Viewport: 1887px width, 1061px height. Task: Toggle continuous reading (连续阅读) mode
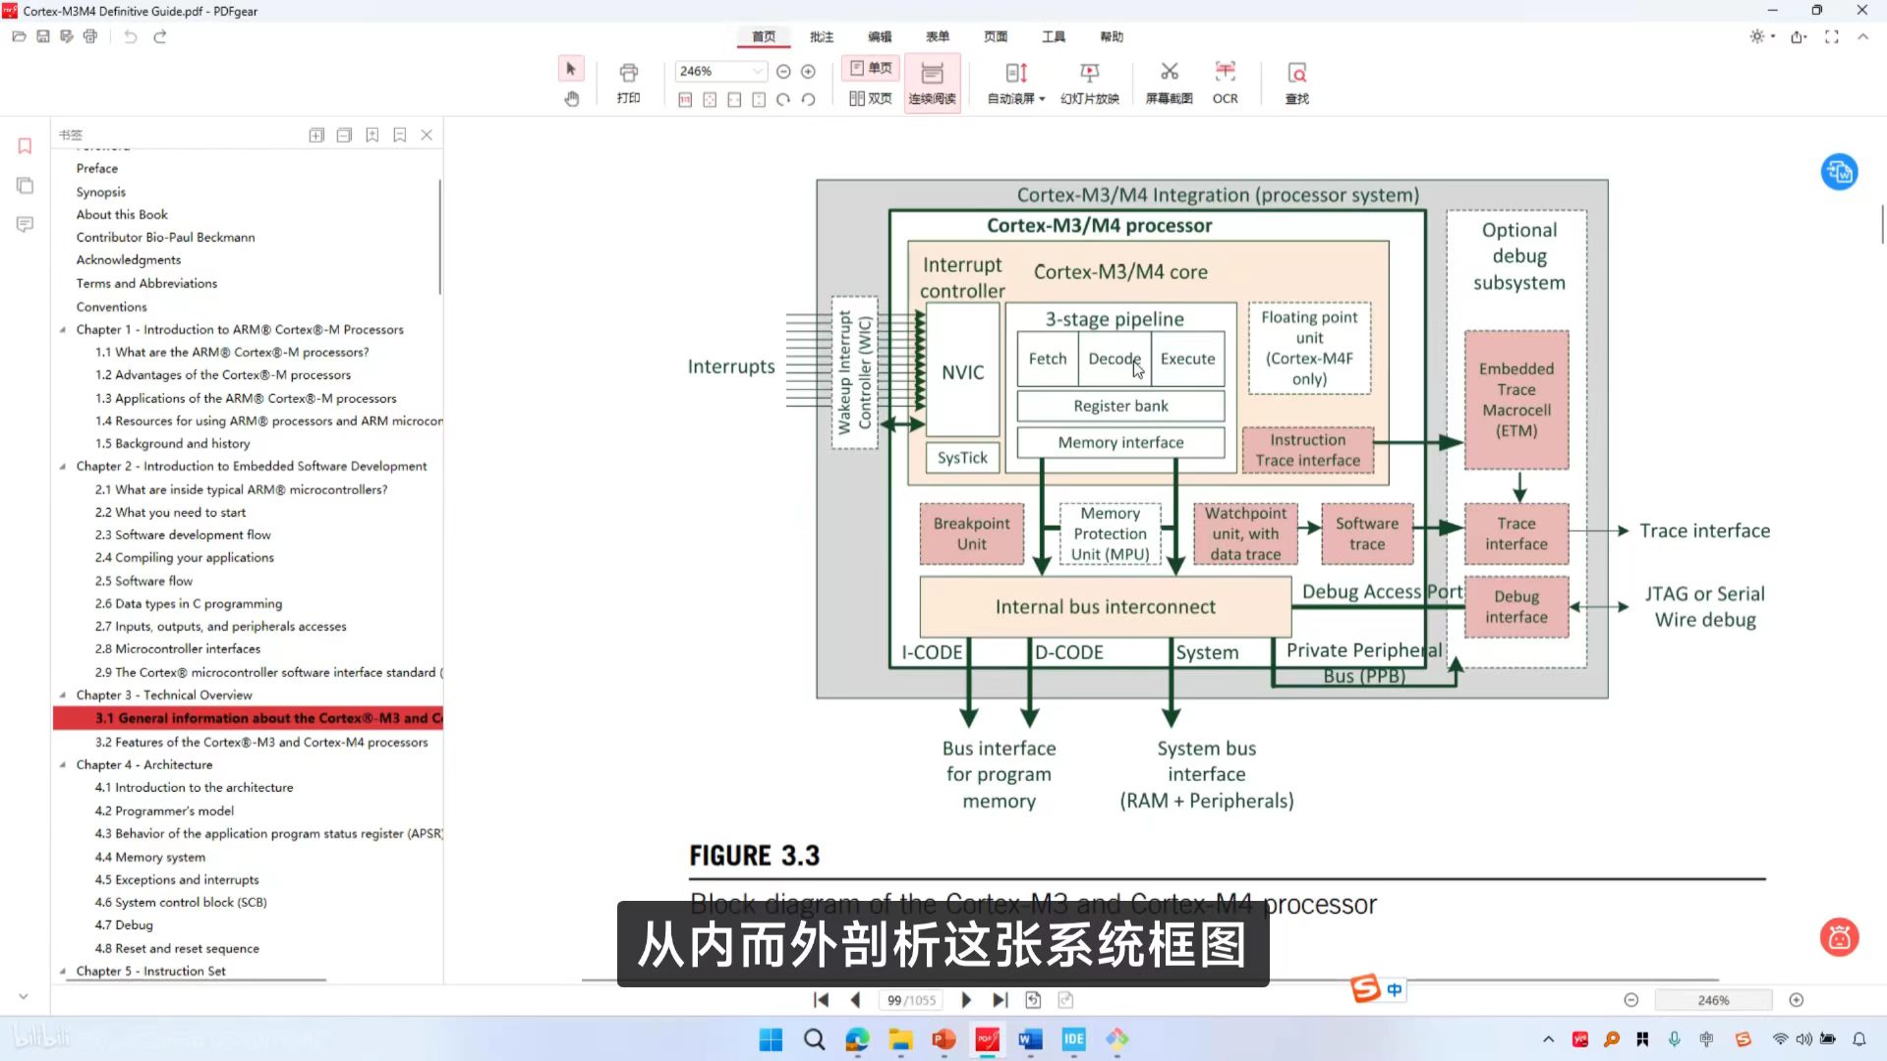tap(932, 83)
